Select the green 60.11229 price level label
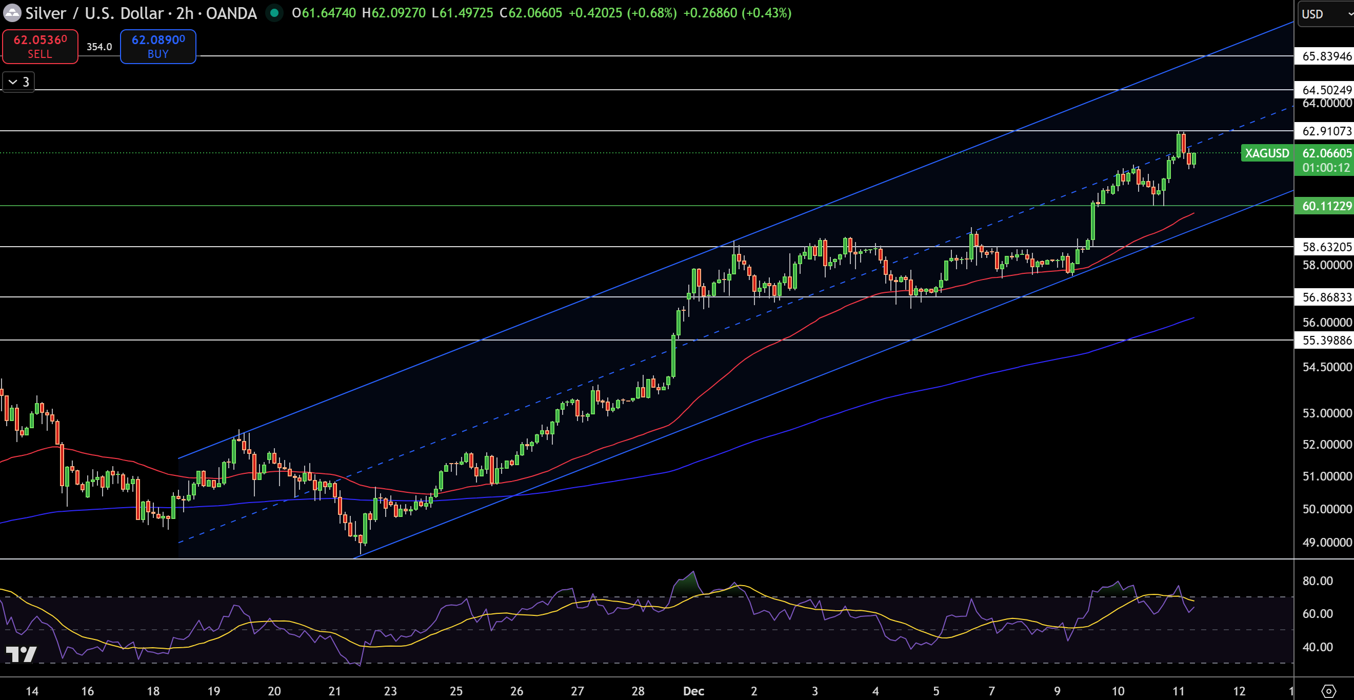The height and width of the screenshot is (700, 1354). 1323,206
